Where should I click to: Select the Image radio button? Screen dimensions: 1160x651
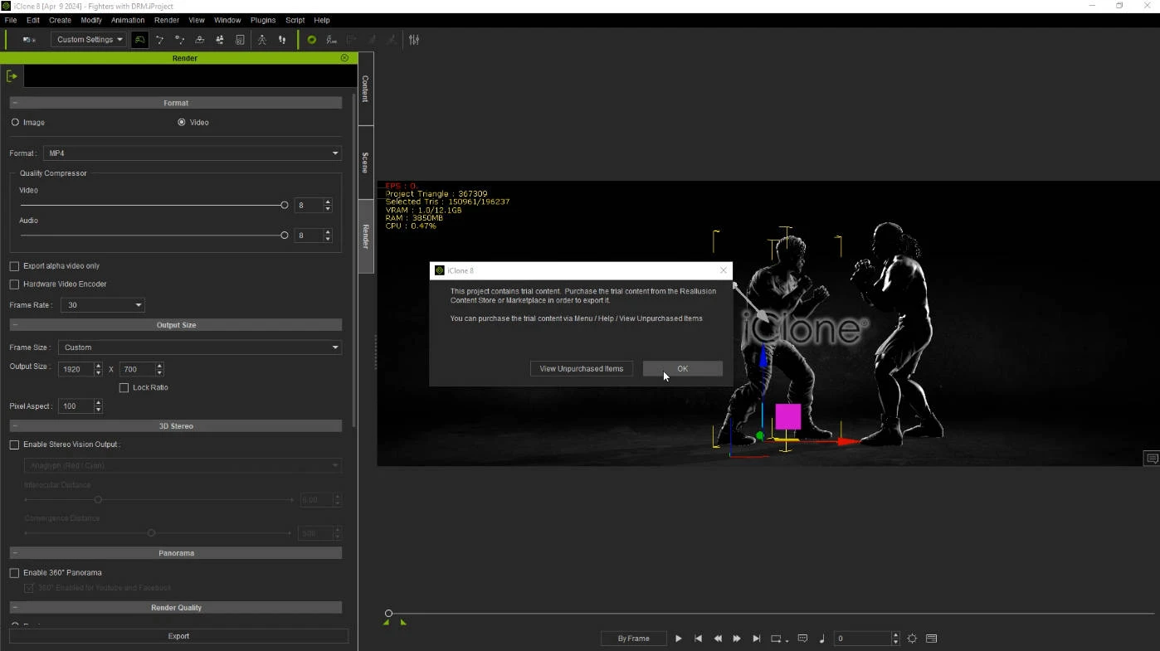click(x=15, y=123)
